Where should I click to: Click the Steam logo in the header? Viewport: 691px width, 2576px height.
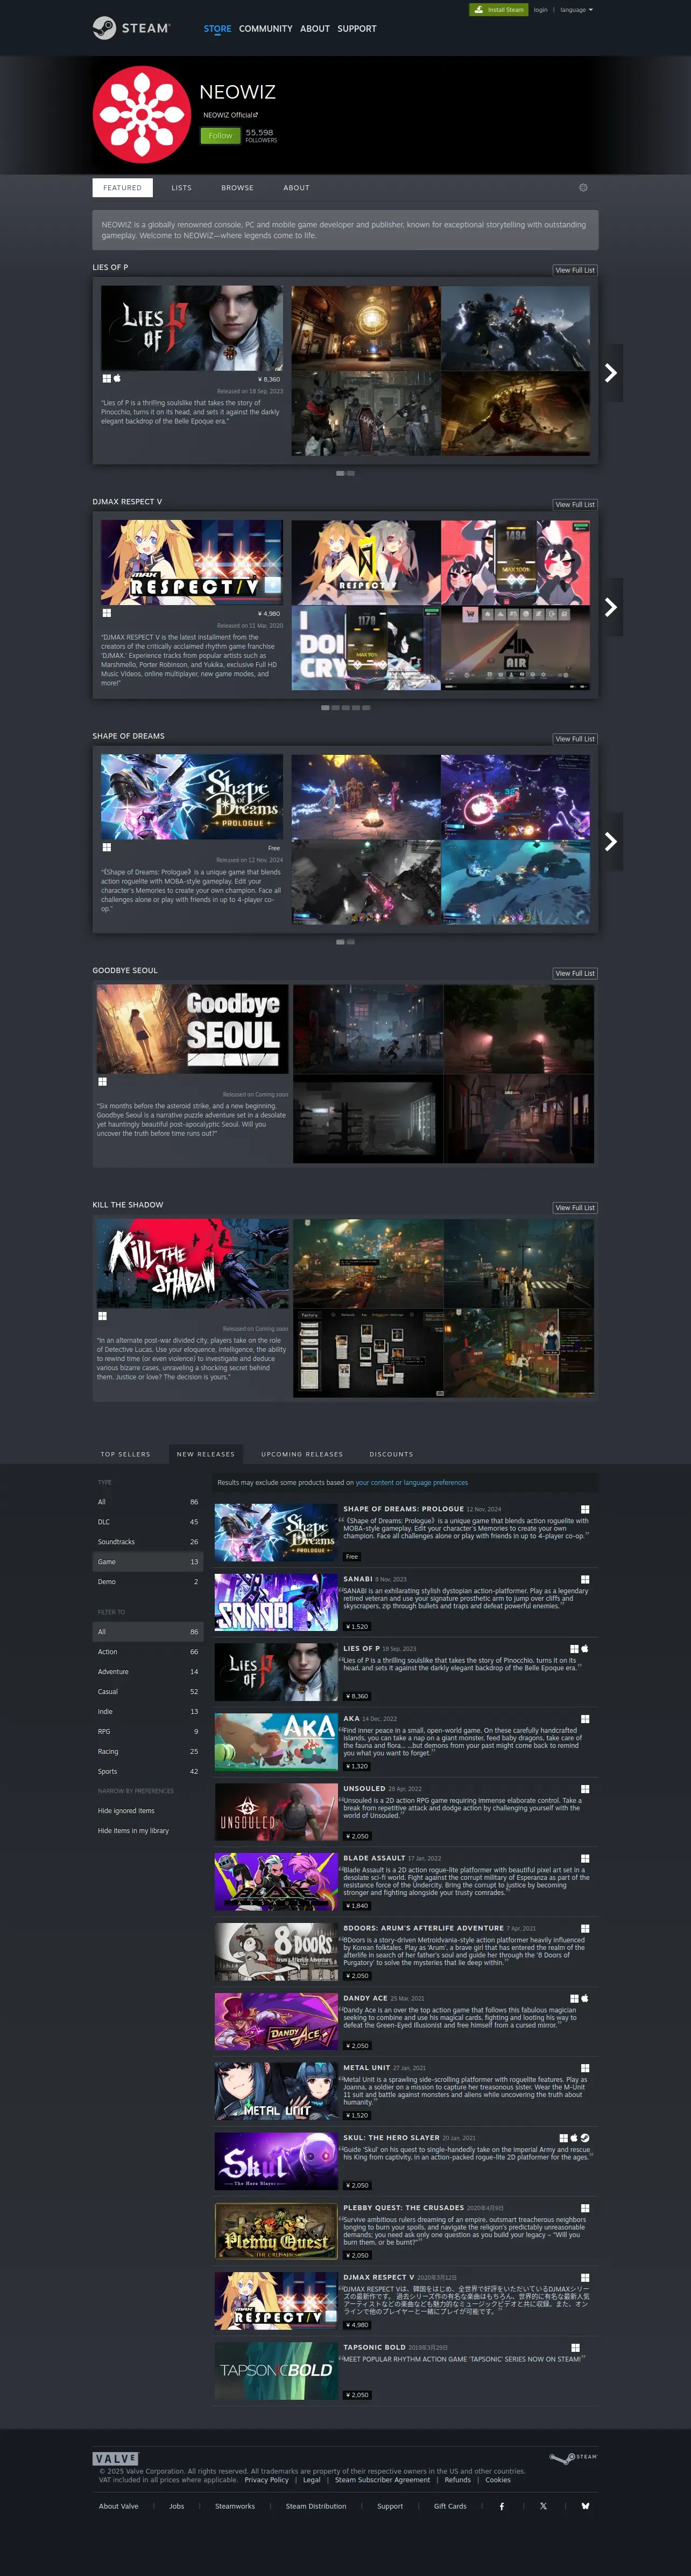131,28
